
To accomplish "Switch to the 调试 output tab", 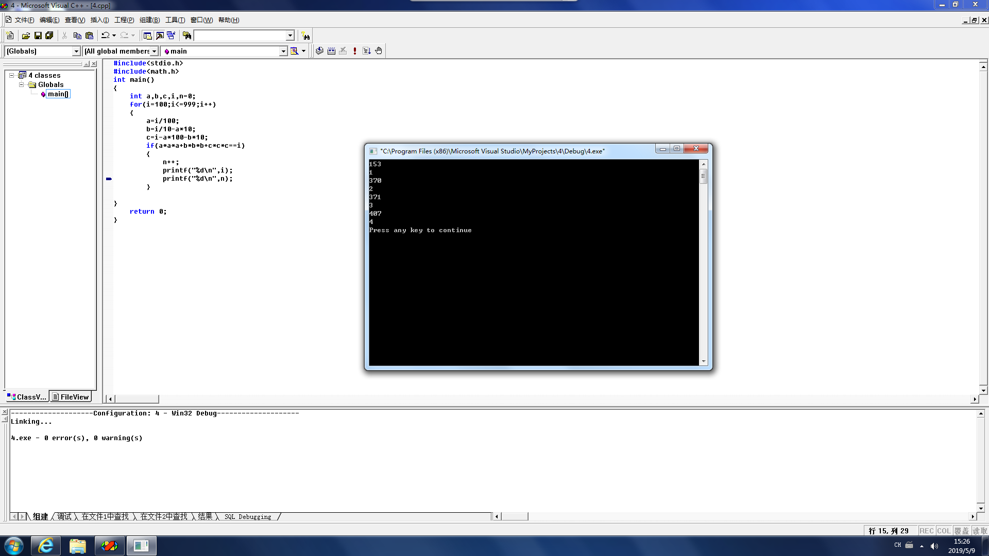I will pyautogui.click(x=64, y=516).
